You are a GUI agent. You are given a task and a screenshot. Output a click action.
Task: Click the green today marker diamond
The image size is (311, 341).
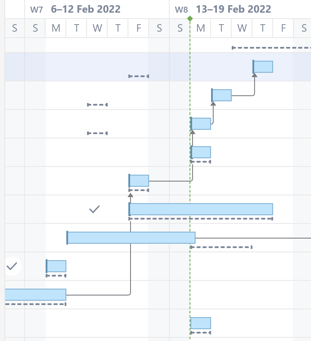(190, 18)
